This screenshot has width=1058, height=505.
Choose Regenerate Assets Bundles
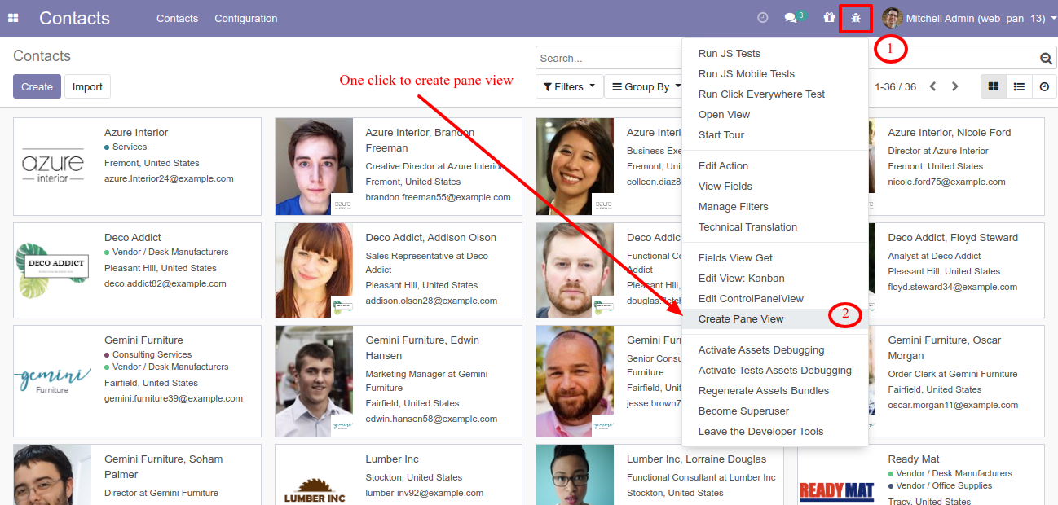764,391
